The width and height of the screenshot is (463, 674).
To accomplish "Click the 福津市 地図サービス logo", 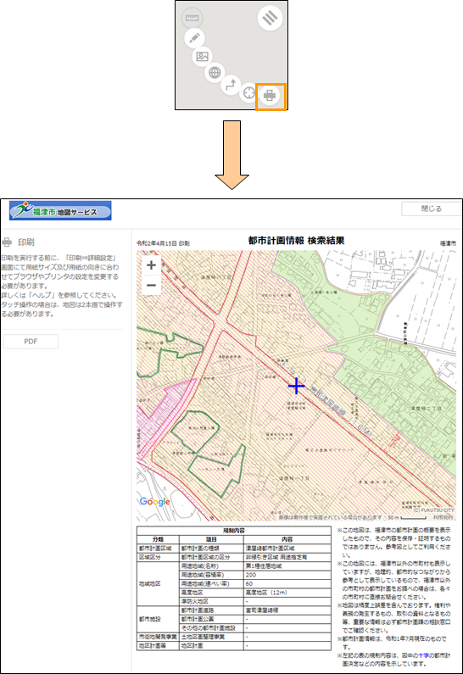I will [x=60, y=210].
